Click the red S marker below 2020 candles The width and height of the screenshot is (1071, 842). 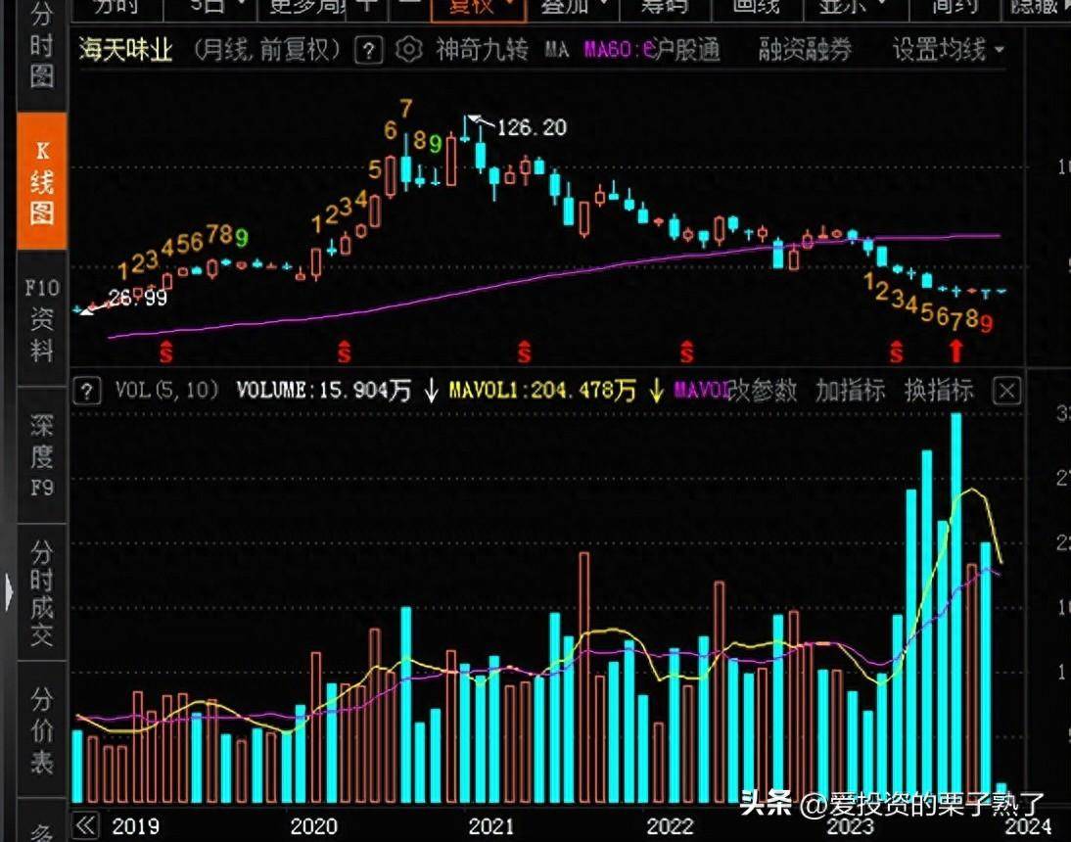coord(345,351)
